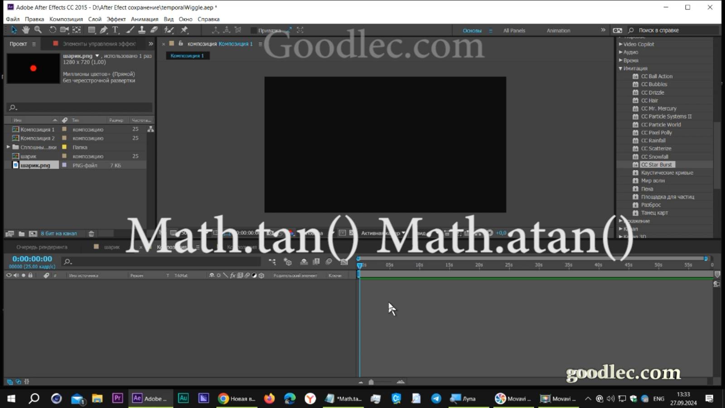Expand the Аудио effects group
Viewport: 725px width, 408px height.
pos(621,52)
